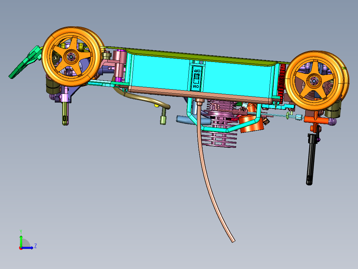Select the olive green top deck plate

(x=201, y=56)
